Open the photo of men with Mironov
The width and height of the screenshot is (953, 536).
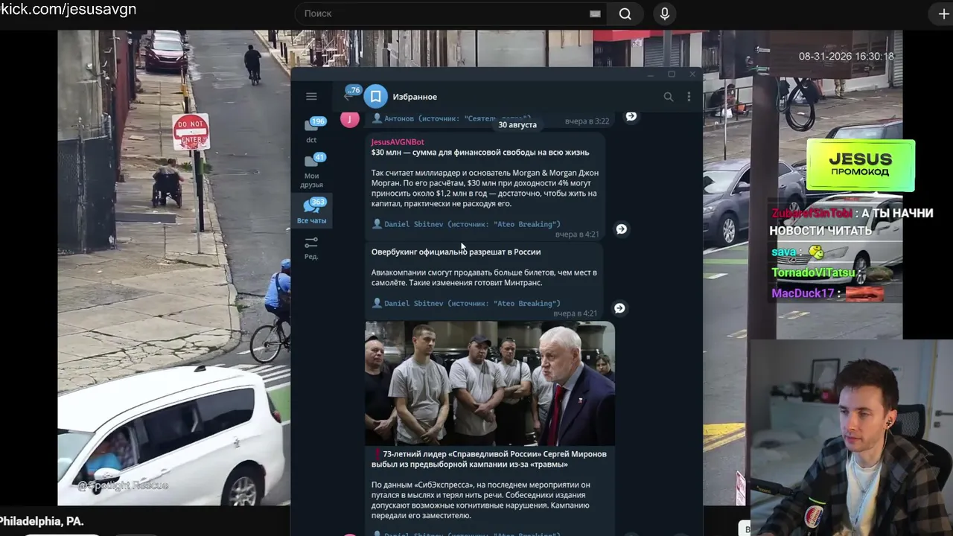pos(490,383)
